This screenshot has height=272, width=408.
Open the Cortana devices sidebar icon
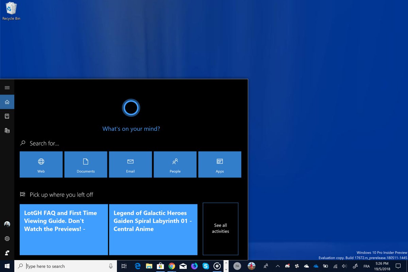click(7, 131)
